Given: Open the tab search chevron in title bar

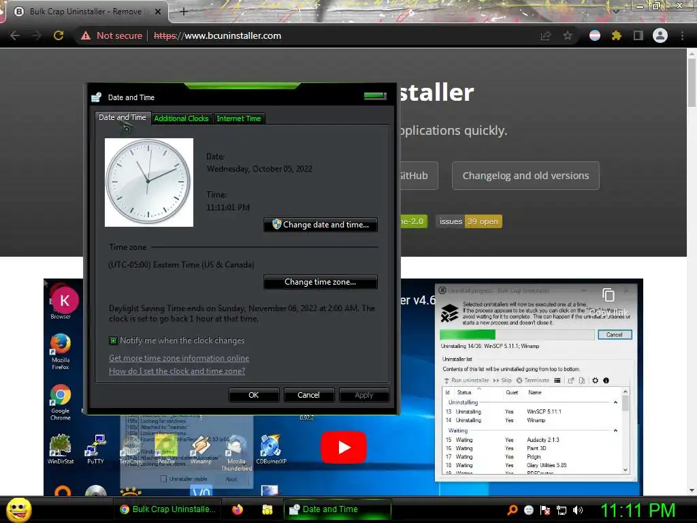Looking at the screenshot, I should pos(615,11).
